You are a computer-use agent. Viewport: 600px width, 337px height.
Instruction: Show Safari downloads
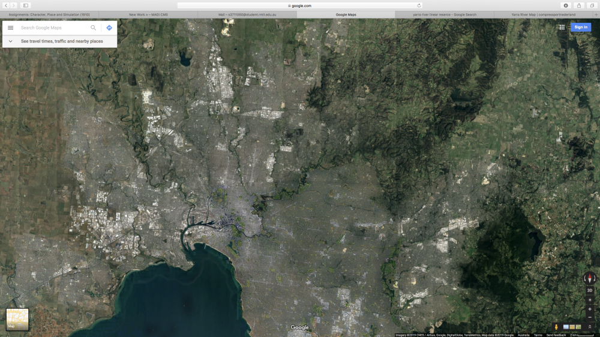pos(566,5)
